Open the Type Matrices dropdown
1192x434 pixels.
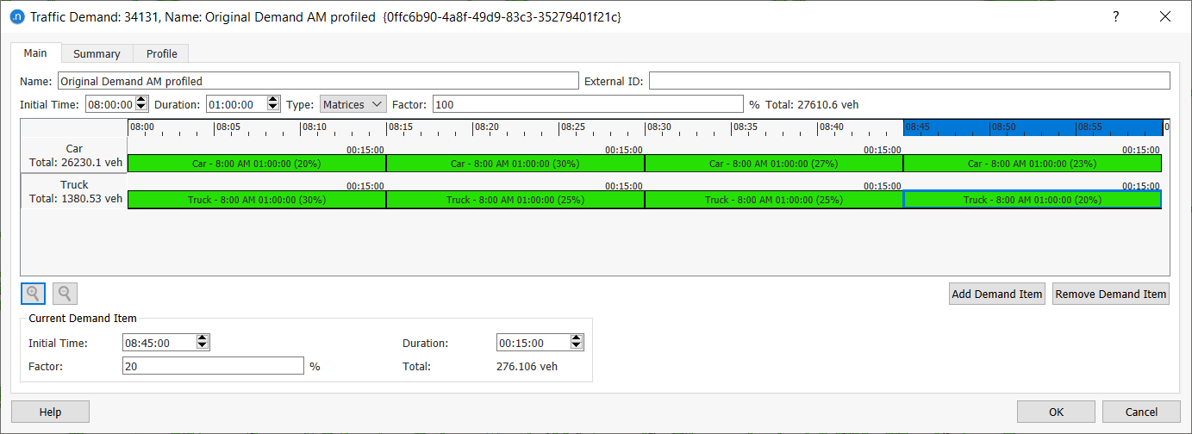click(353, 104)
